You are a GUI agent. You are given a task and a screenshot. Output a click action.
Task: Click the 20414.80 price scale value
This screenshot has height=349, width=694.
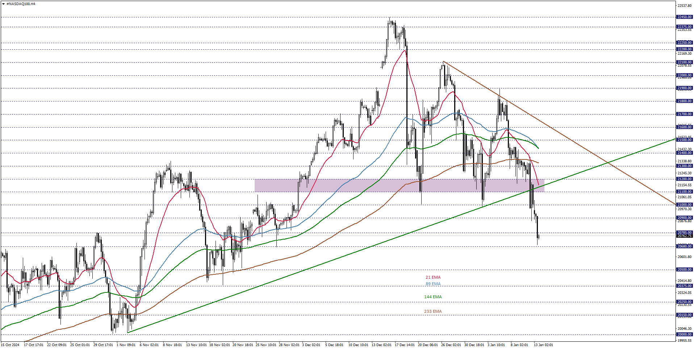point(684,281)
